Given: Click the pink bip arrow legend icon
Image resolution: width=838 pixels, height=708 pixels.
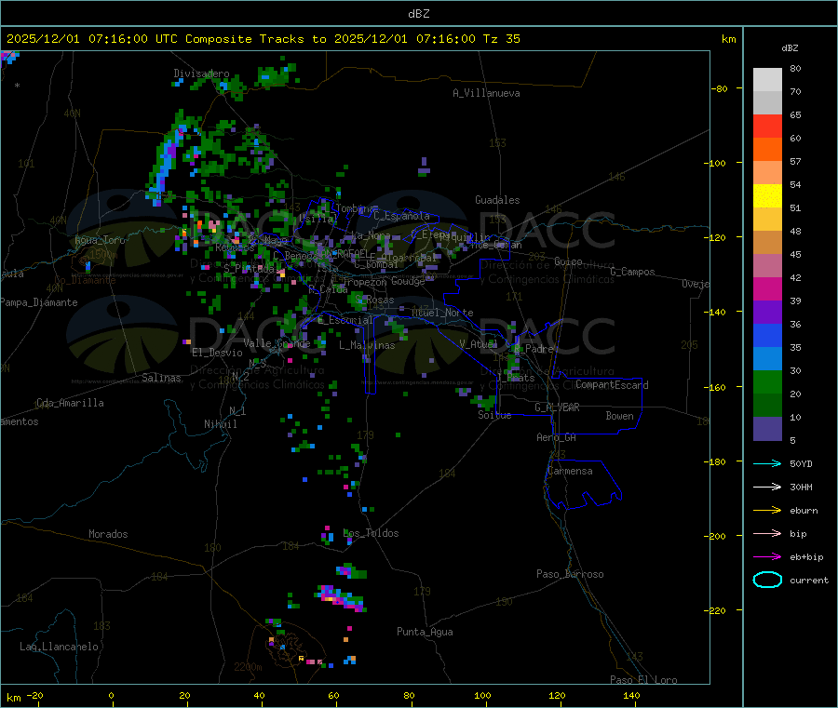Looking at the screenshot, I should (x=767, y=533).
